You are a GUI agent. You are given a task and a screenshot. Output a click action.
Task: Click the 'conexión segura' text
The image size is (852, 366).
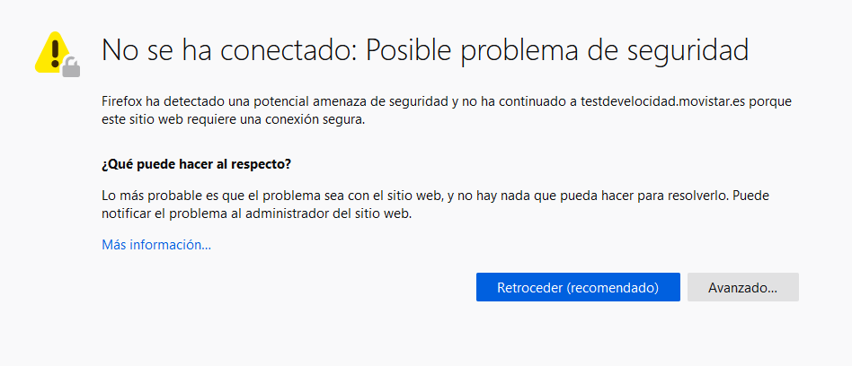pos(319,120)
